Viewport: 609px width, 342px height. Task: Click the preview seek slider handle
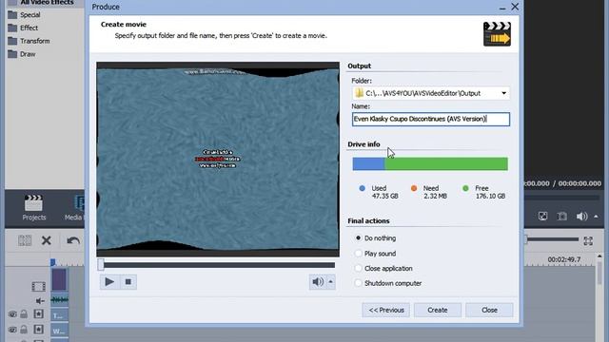[x=101, y=265]
